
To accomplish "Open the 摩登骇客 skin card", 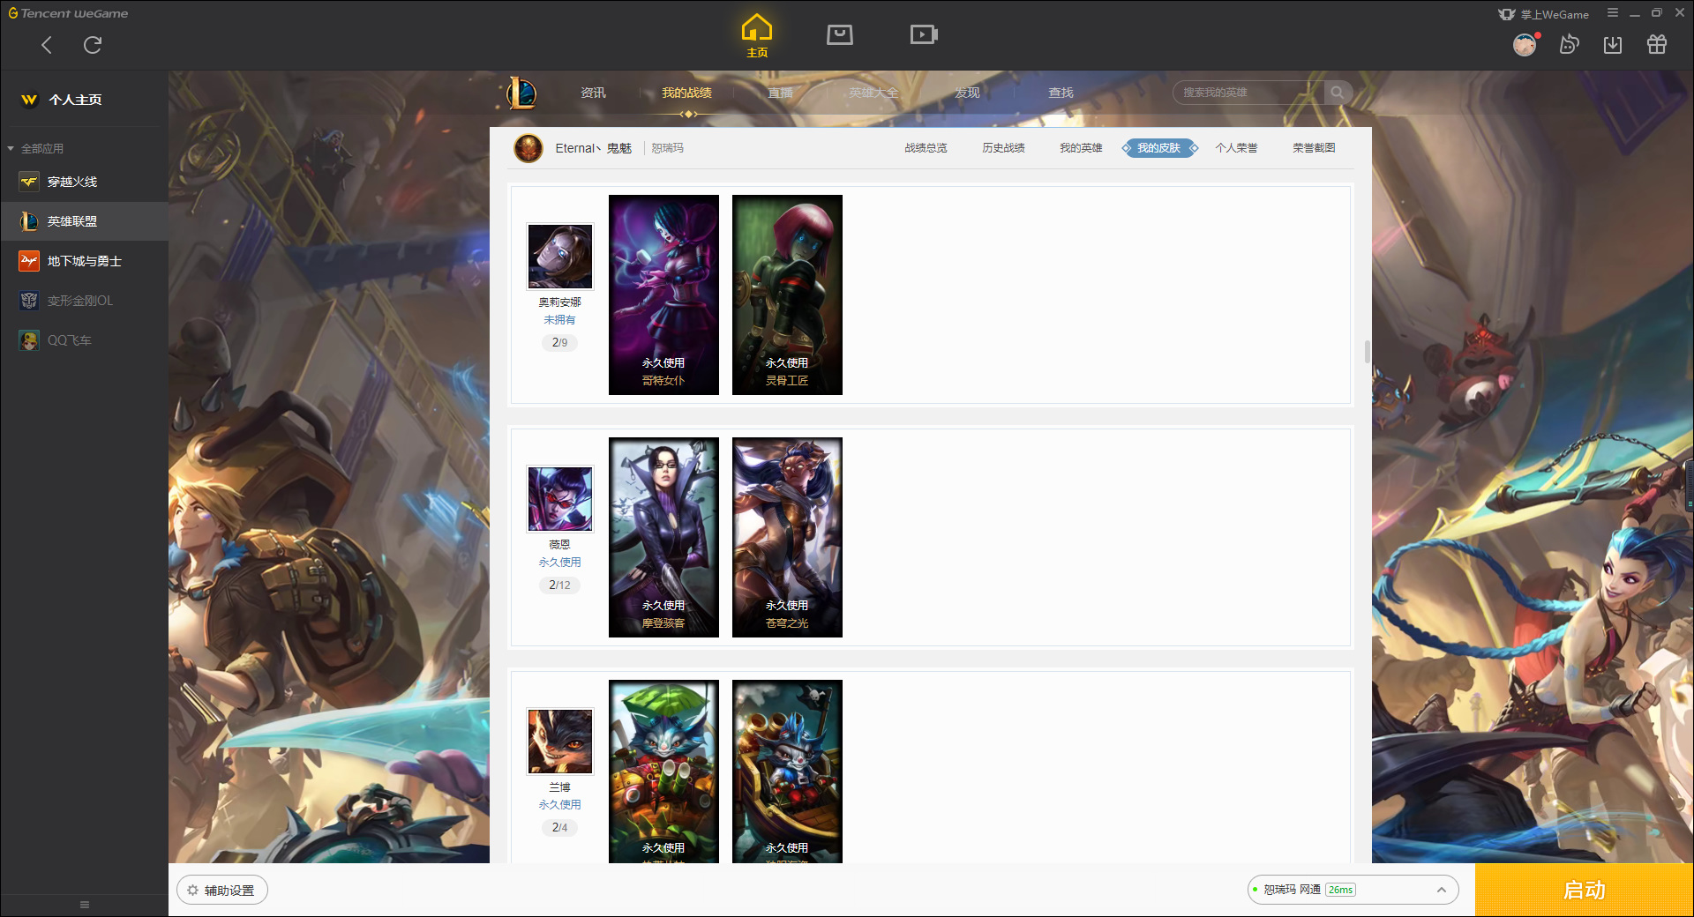I will click(x=663, y=537).
